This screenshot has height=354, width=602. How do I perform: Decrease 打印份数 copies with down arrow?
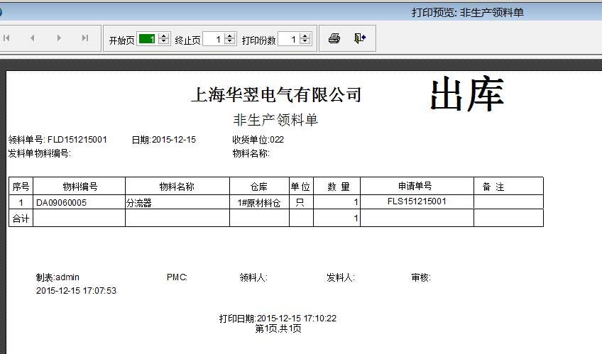(x=305, y=43)
